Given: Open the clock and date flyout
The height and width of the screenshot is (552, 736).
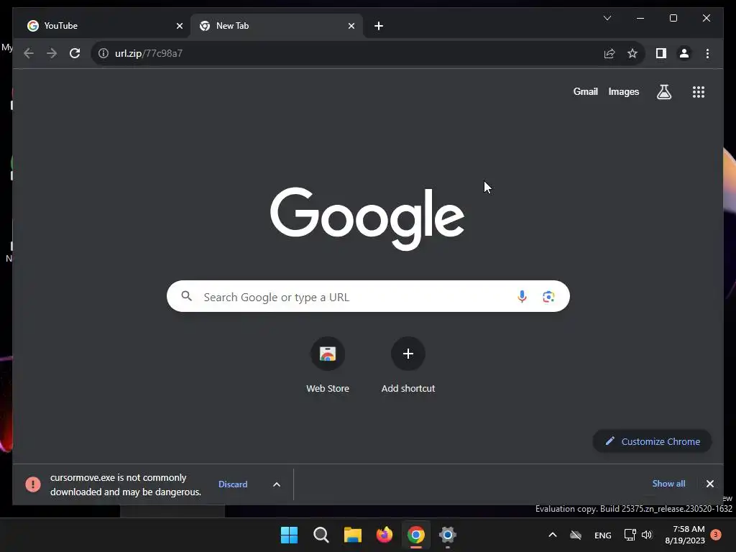Looking at the screenshot, I should point(685,535).
